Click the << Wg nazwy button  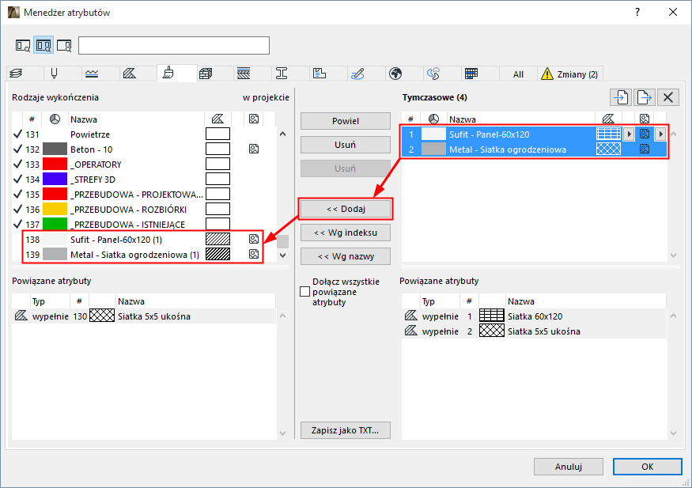[x=346, y=256]
